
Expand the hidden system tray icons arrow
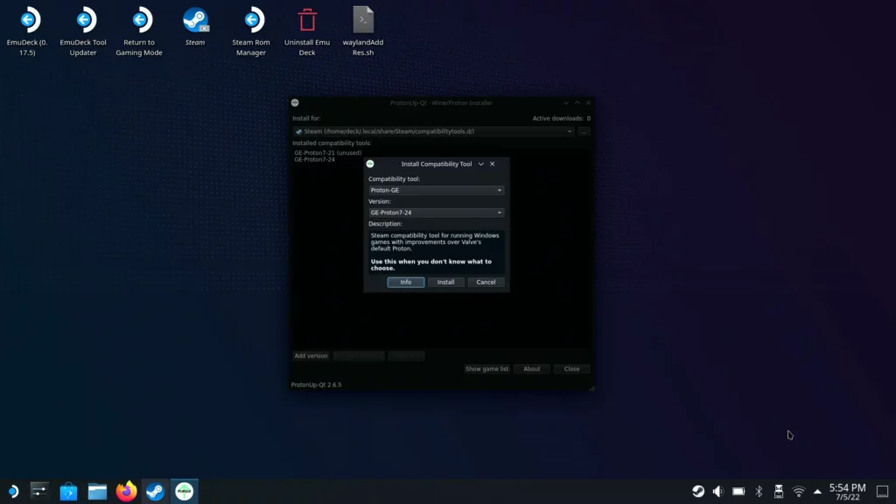(x=818, y=492)
